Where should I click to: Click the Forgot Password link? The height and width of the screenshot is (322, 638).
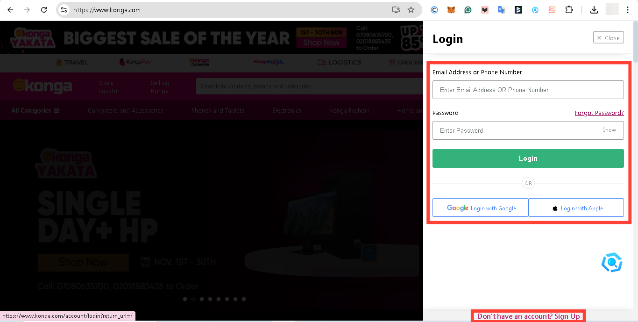pos(599,113)
